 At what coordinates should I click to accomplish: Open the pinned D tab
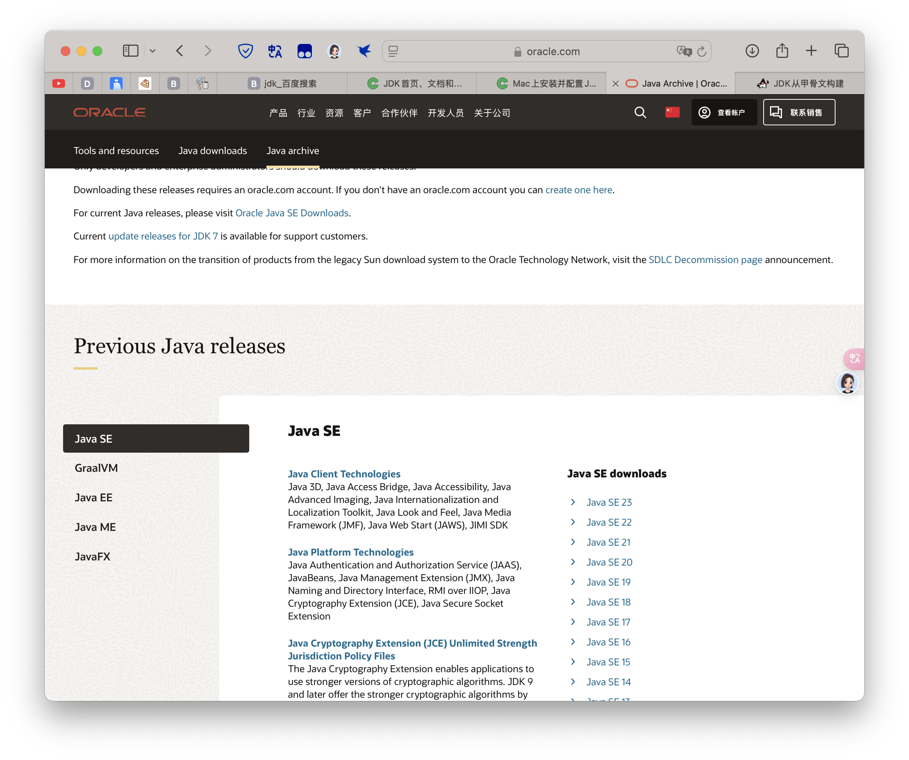[x=87, y=83]
